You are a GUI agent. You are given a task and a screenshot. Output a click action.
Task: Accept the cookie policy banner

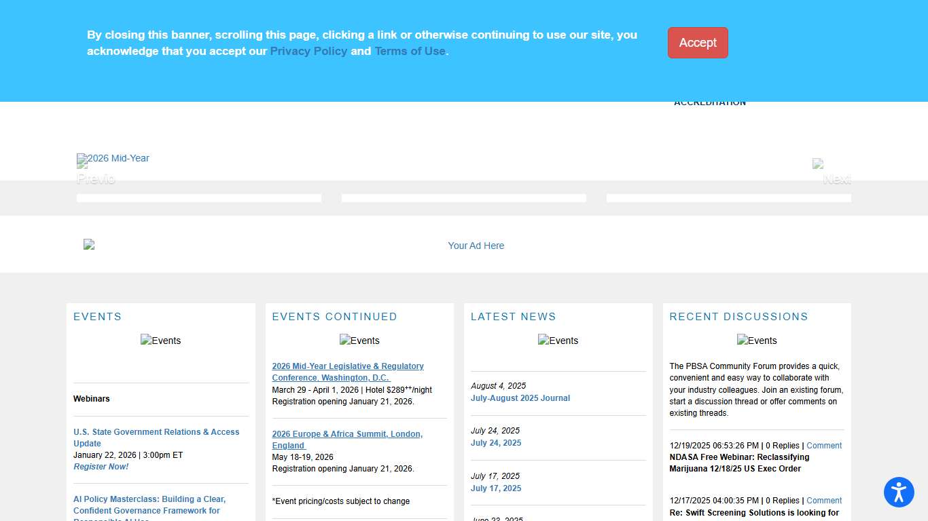(x=698, y=43)
